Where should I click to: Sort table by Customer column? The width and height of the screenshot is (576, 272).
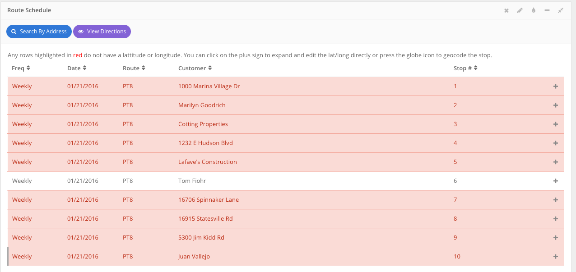point(195,68)
